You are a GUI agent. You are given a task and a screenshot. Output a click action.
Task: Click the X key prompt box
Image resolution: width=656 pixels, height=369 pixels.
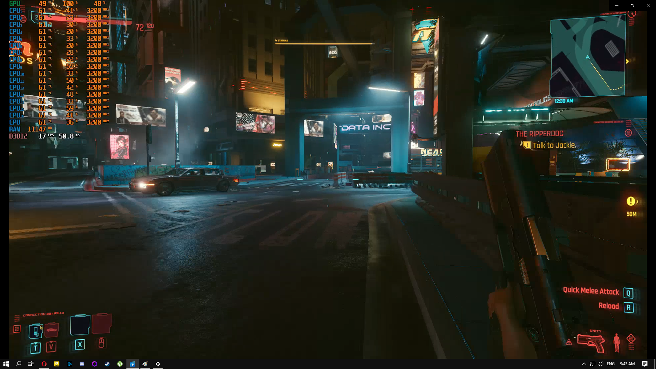pos(80,345)
